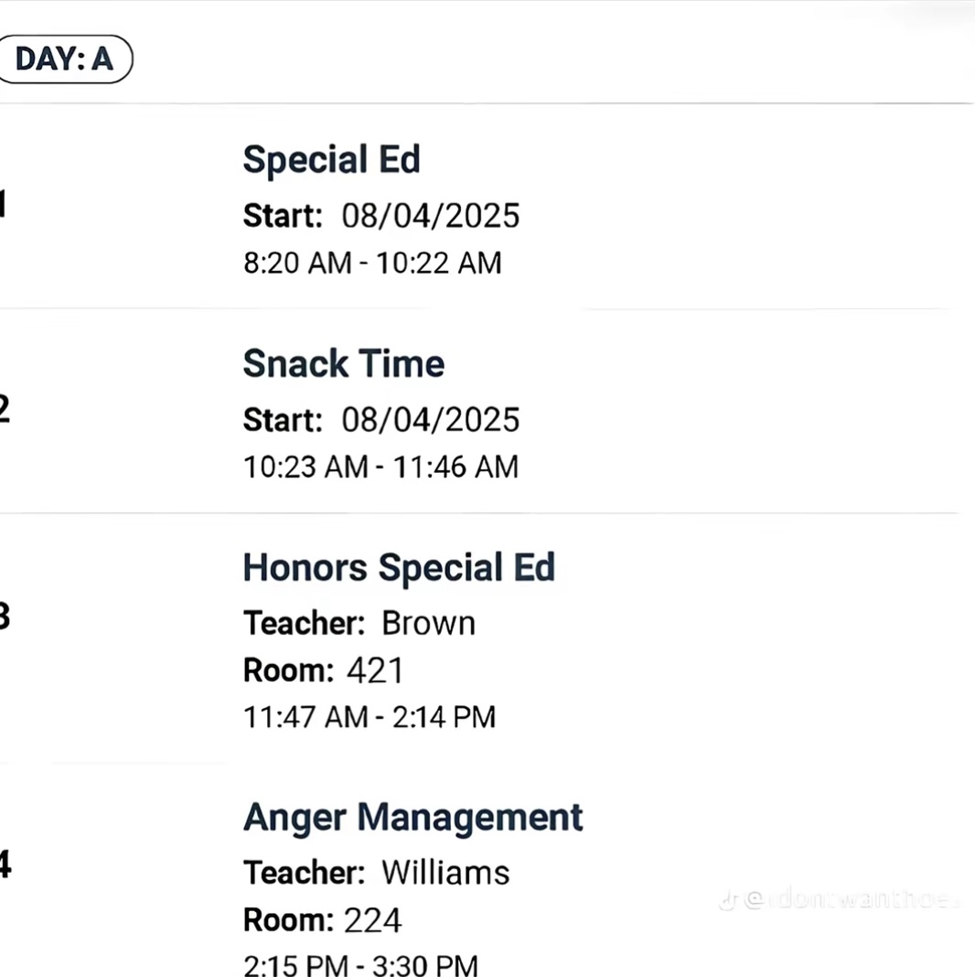Click the Snack Time start date 08/04/2025
975x977 pixels.
(431, 420)
